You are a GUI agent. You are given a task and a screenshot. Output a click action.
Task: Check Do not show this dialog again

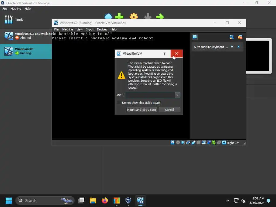pyautogui.click(x=119, y=103)
